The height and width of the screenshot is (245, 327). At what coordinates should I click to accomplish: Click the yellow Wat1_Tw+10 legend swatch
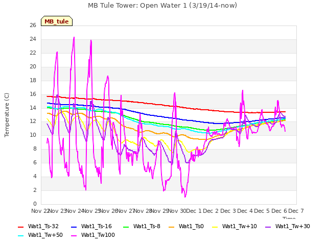point(215,227)
